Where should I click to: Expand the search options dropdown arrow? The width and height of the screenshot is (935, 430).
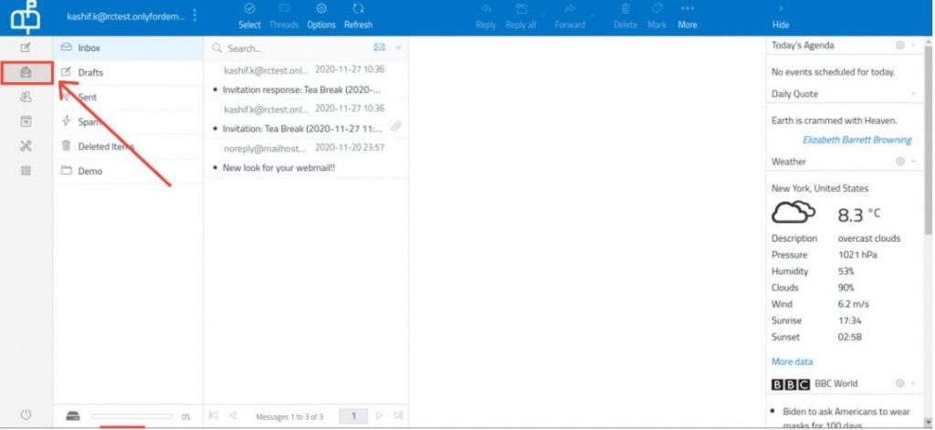[x=398, y=47]
